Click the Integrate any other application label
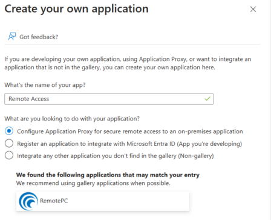This screenshot has width=271, height=220. 116,156
